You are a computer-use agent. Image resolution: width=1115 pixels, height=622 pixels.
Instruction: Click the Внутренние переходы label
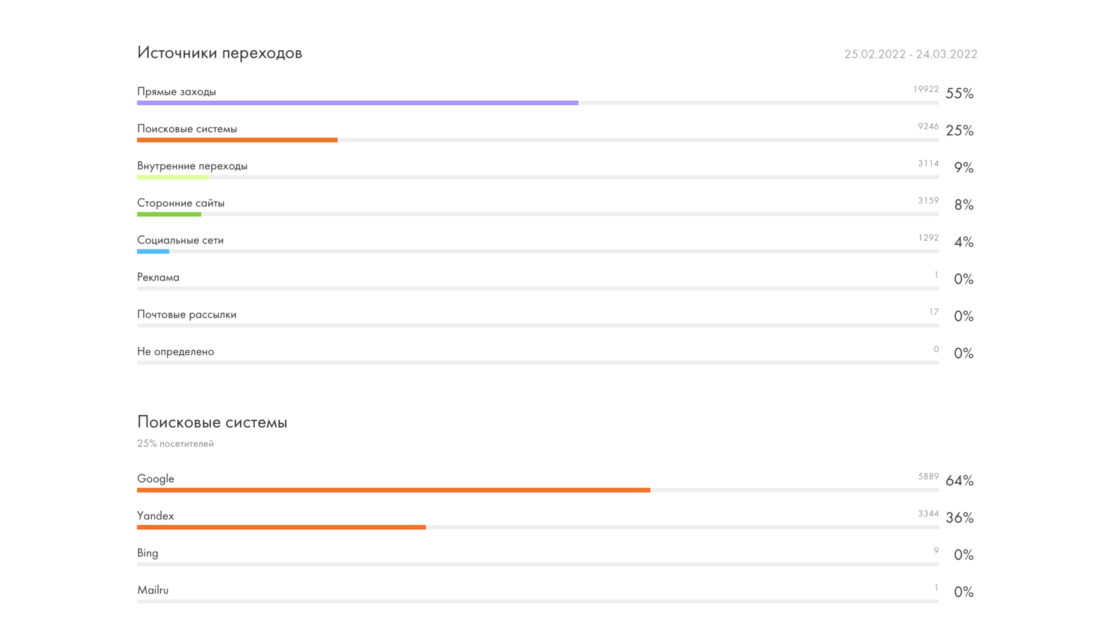(x=192, y=166)
